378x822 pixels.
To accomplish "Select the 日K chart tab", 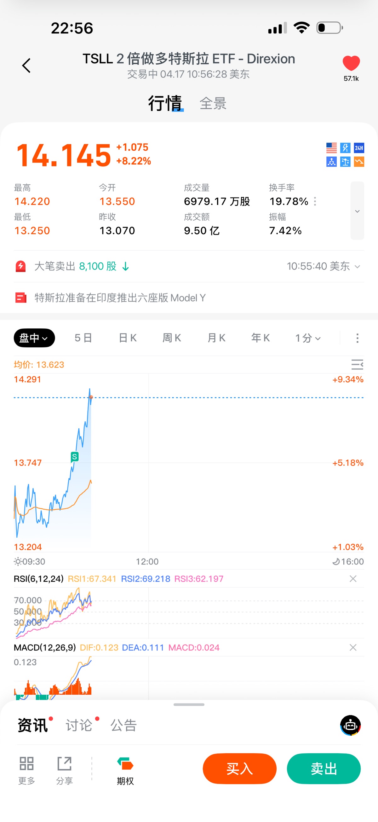I will [128, 338].
